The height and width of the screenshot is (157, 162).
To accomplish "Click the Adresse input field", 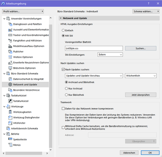I will pyautogui.click(x=122, y=135).
